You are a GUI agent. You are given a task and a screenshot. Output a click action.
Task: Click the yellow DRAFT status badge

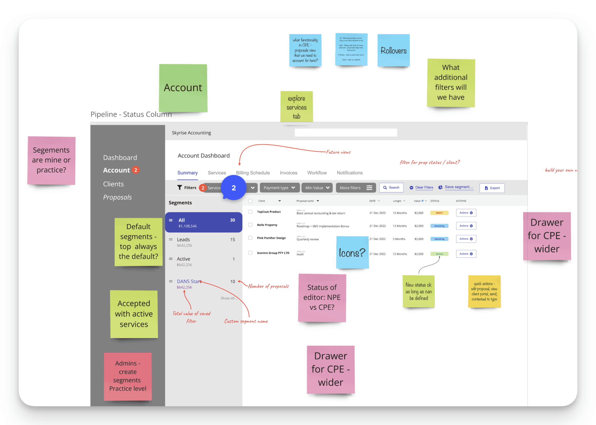point(439,213)
